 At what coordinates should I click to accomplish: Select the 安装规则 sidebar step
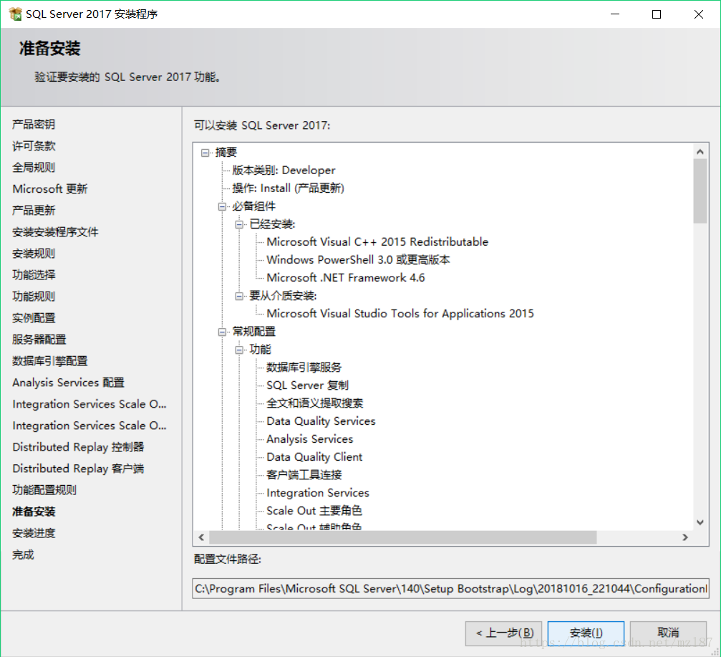coord(34,254)
